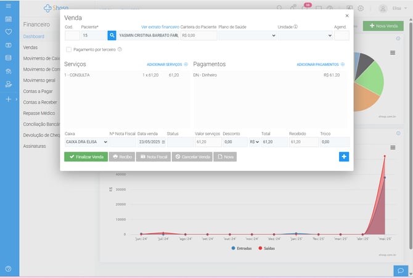
Task: Open the calendar icon in Data venda
Action: [x=163, y=142]
